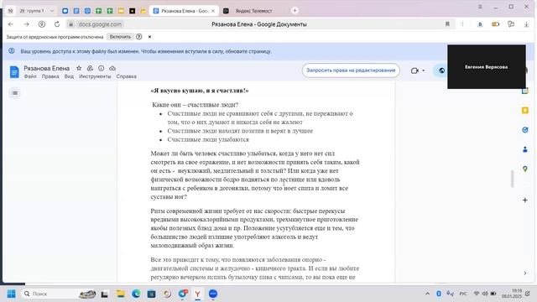Expand the video call dropdown arrow
This screenshot has width=537, height=302.
tap(424, 70)
